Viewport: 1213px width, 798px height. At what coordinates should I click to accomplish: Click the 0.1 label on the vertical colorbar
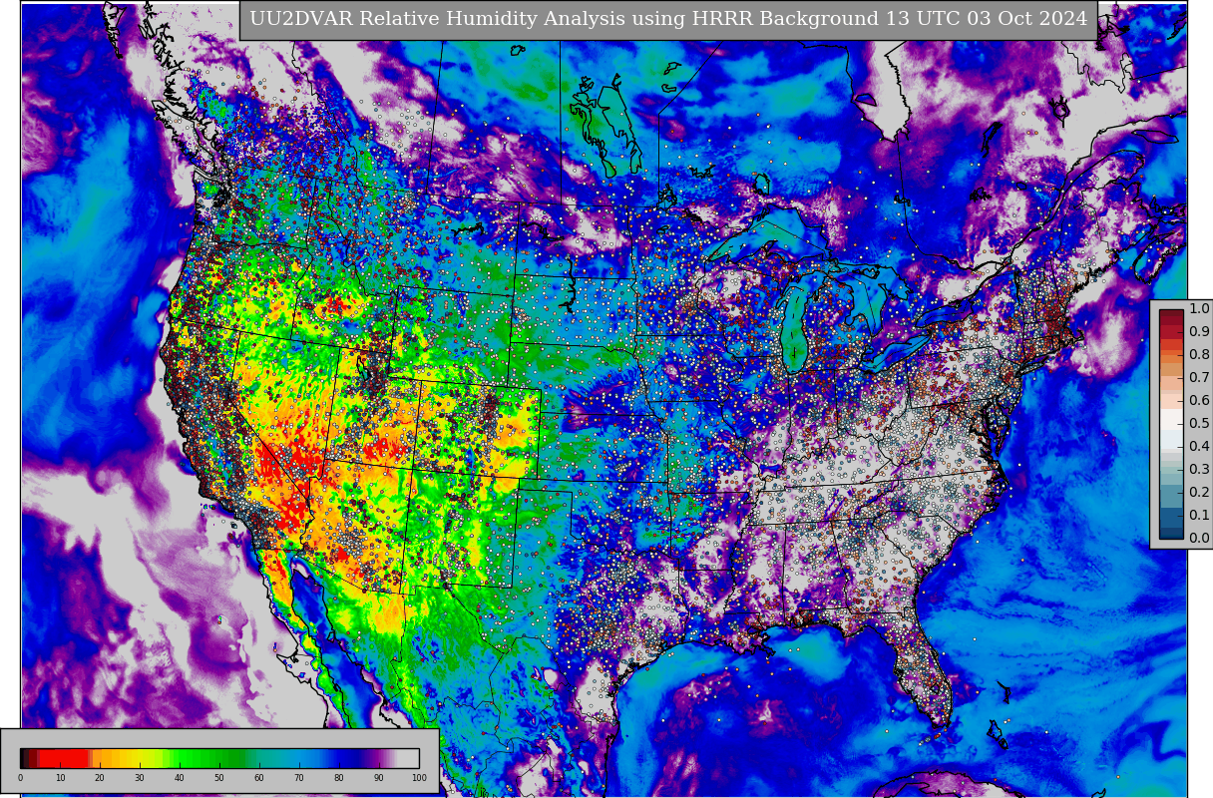[x=1199, y=516]
